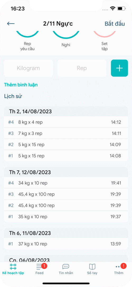Image resolution: width=132 pixels, height=287 pixels.
Task: Focus the Kilogram input field
Action: (29, 68)
